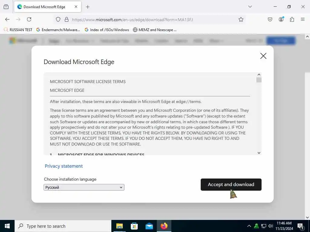
Task: Click the page scrollbar down arrow
Action: 307,217
